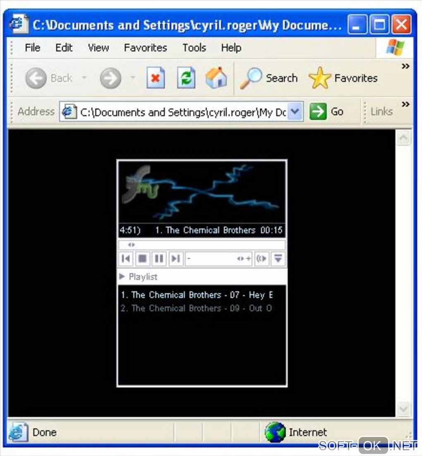The height and width of the screenshot is (456, 422).
Task: Click the Internet zone globe icon
Action: [274, 432]
